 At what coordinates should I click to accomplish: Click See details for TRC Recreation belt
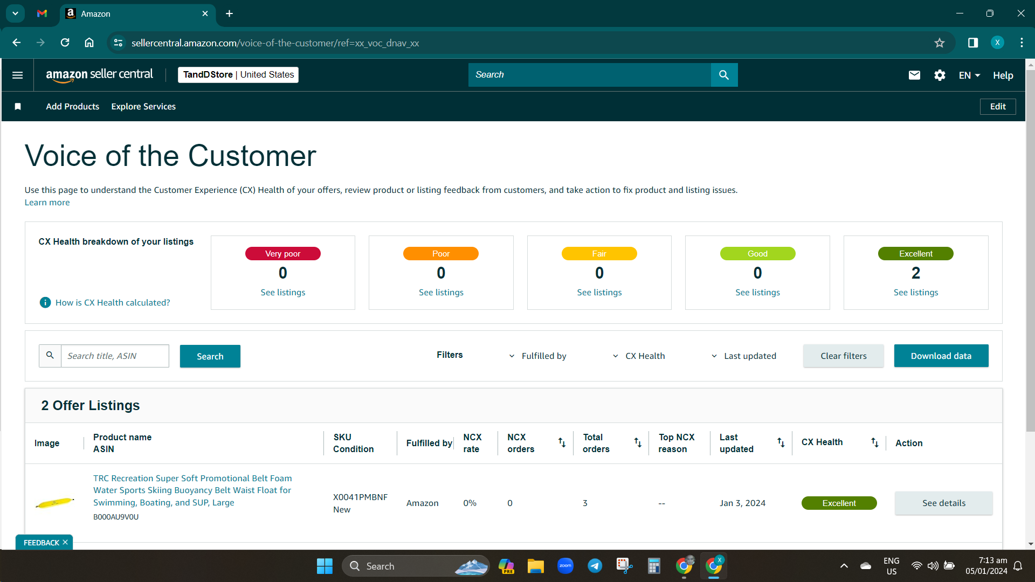click(943, 503)
